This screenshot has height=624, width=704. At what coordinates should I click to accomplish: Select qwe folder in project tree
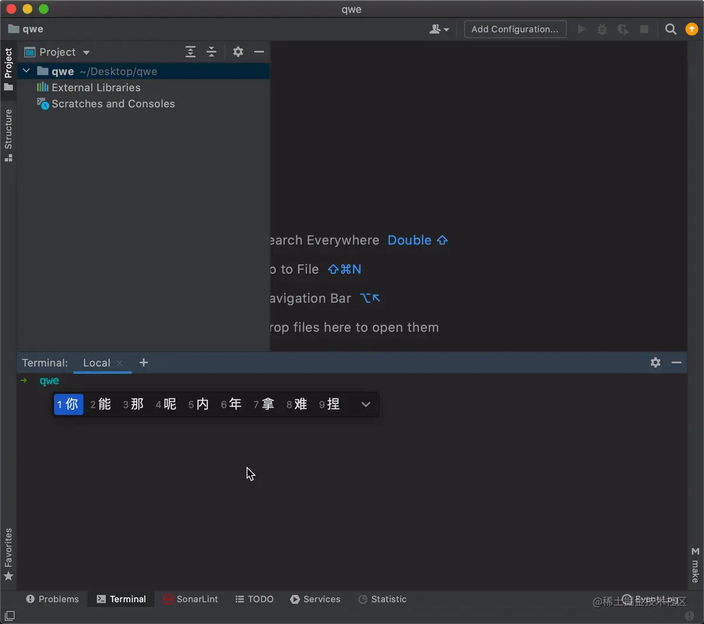(x=144, y=71)
